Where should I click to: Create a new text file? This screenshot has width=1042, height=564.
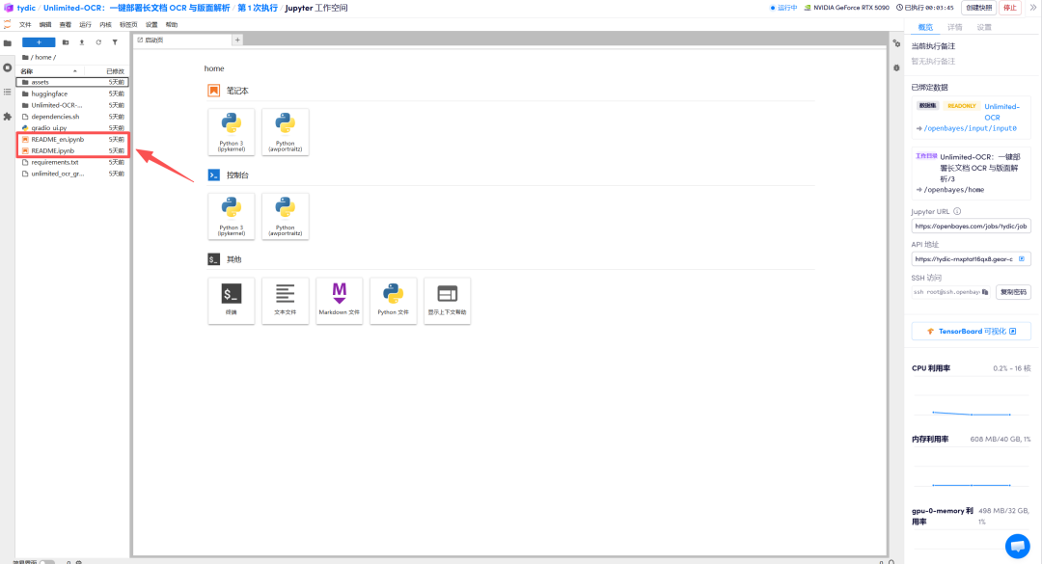pos(285,301)
